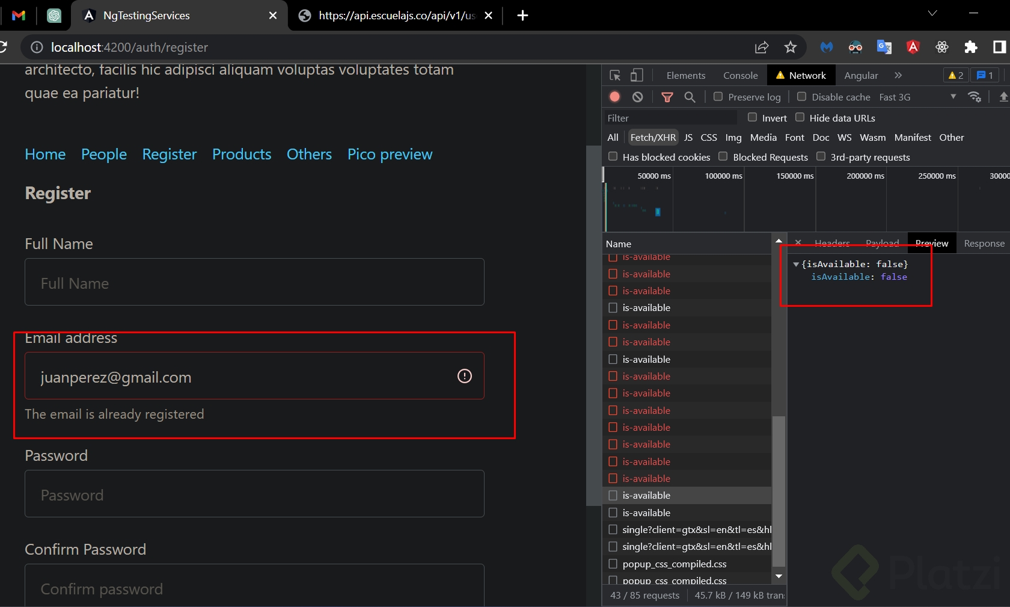Viewport: 1010px width, 607px height.
Task: Click the stop recording network log icon
Action: coord(614,97)
